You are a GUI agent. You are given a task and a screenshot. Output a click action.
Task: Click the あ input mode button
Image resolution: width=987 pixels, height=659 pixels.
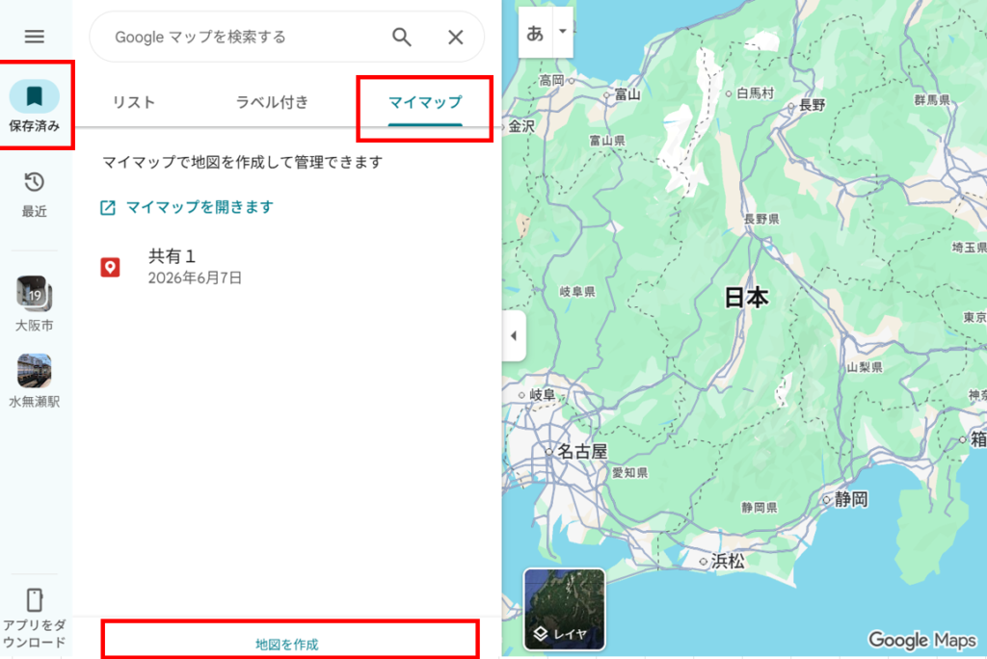click(535, 32)
